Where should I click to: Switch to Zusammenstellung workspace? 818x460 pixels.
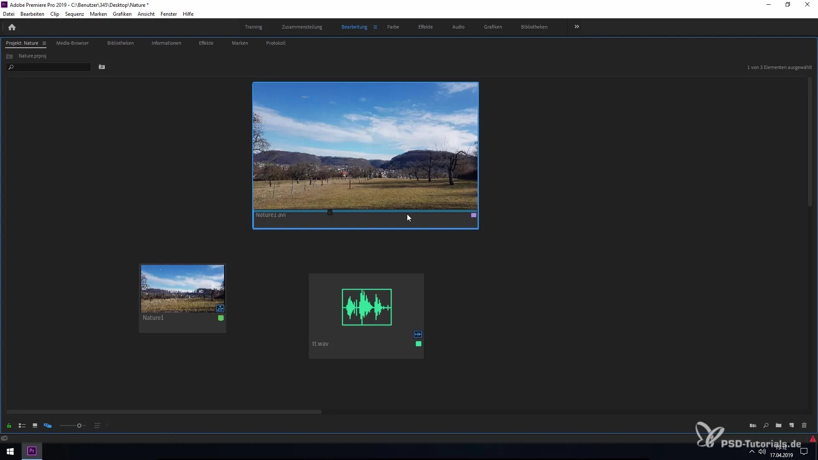302,27
